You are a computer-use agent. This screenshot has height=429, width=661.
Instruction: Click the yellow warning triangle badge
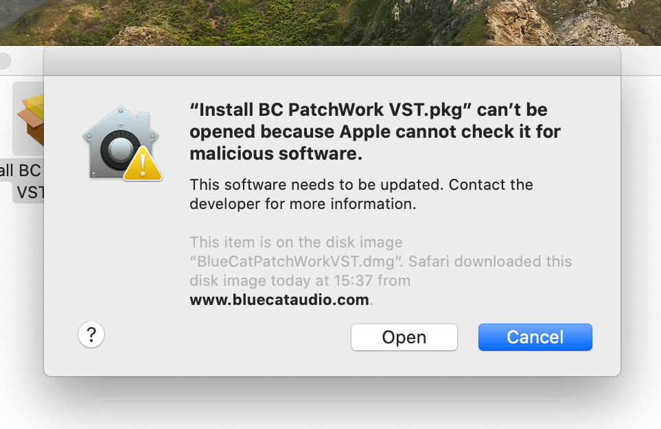(x=143, y=165)
